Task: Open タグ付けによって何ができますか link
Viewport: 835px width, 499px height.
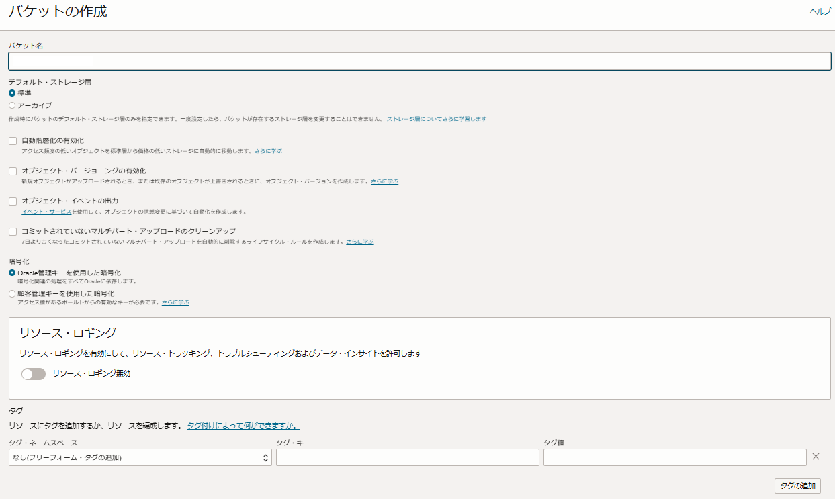Action: coord(243,426)
